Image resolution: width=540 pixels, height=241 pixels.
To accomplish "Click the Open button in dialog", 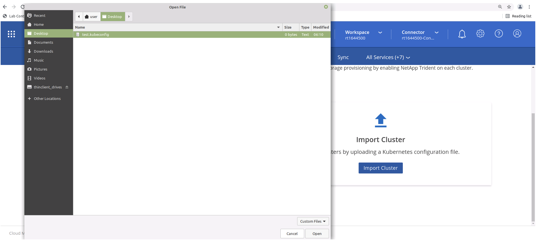I will tap(317, 233).
